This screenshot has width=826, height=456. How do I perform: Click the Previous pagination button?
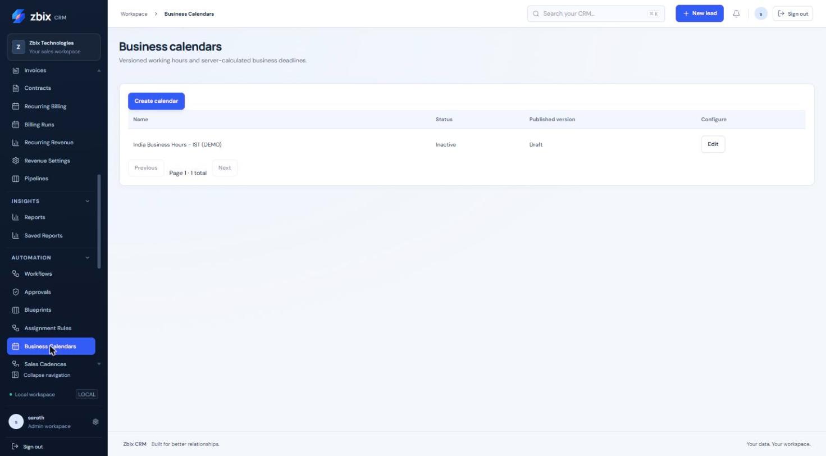[146, 168]
